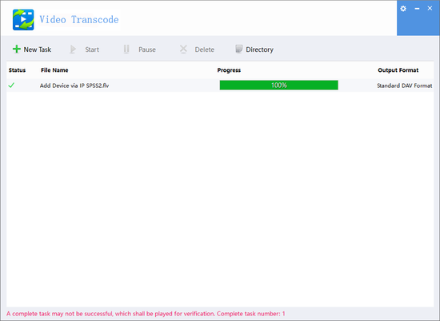Click the Output Format column header
440x321 pixels.
[x=398, y=70]
